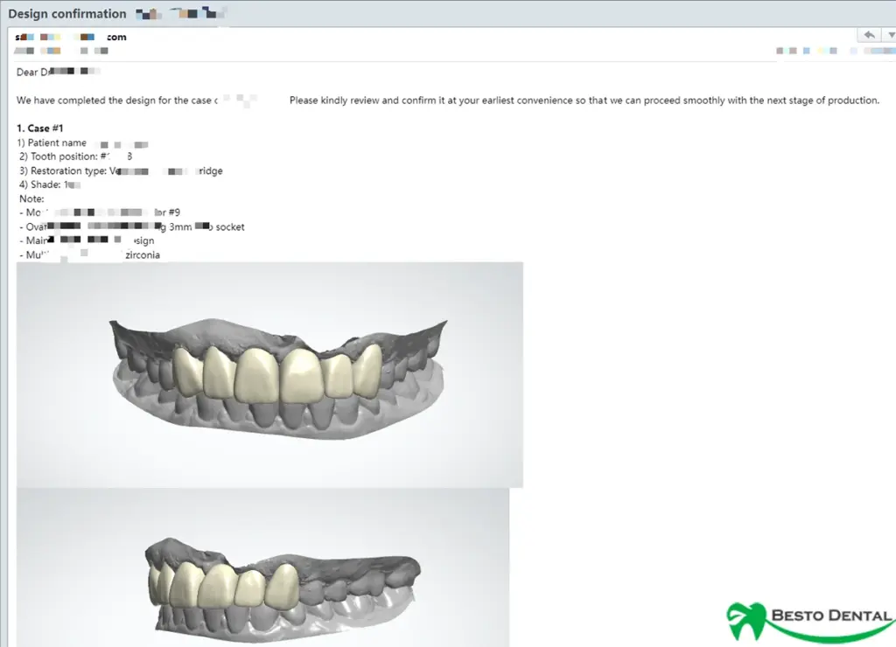Click the '1. Case #1' heading
896x647 pixels.
pyautogui.click(x=40, y=129)
